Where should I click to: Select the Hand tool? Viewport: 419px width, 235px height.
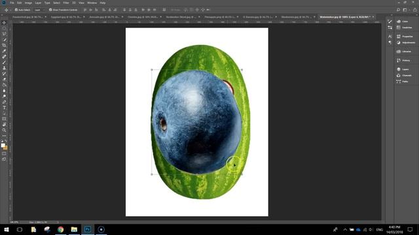(x=4, y=125)
